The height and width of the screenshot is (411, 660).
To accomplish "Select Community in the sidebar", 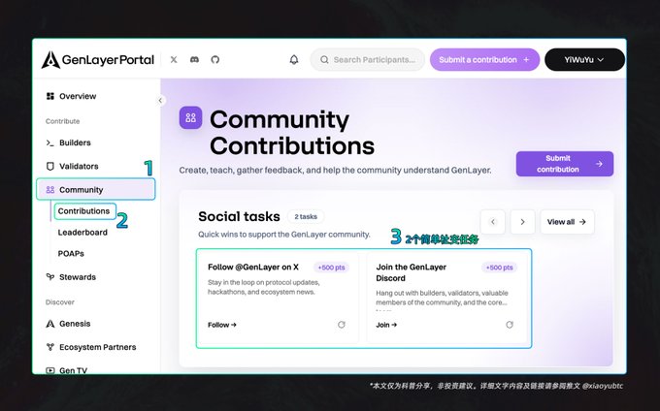I will pos(96,190).
